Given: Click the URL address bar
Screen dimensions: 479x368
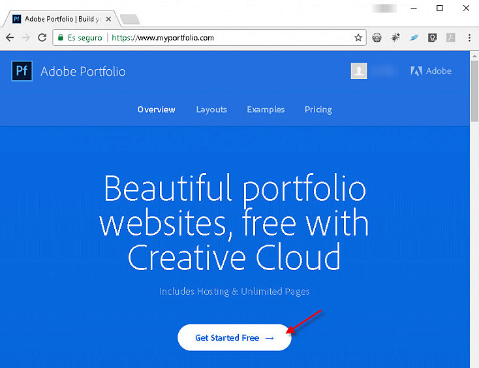Looking at the screenshot, I should click(x=209, y=38).
